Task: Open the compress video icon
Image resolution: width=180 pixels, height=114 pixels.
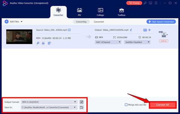Action: pyautogui.click(x=145, y=30)
